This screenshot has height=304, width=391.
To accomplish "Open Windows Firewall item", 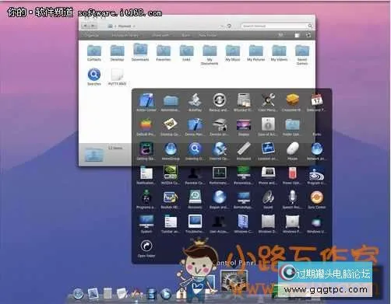I will (x=292, y=224).
